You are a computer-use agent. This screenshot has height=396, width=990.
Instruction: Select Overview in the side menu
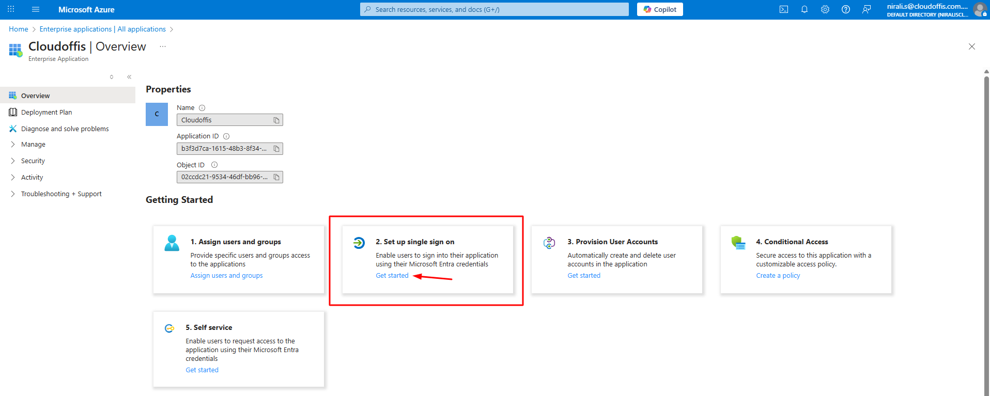[68, 96]
